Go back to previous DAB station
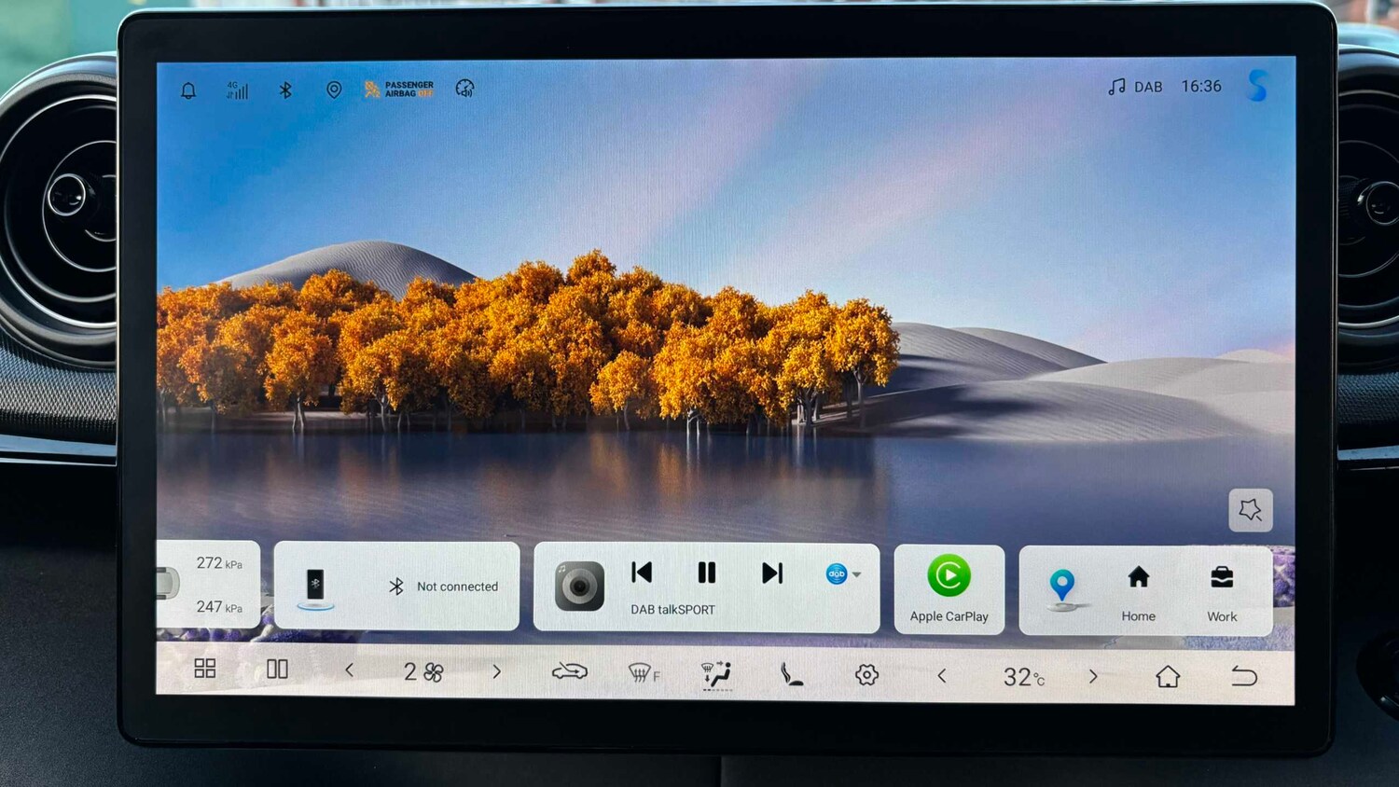This screenshot has width=1399, height=787. pyautogui.click(x=642, y=573)
